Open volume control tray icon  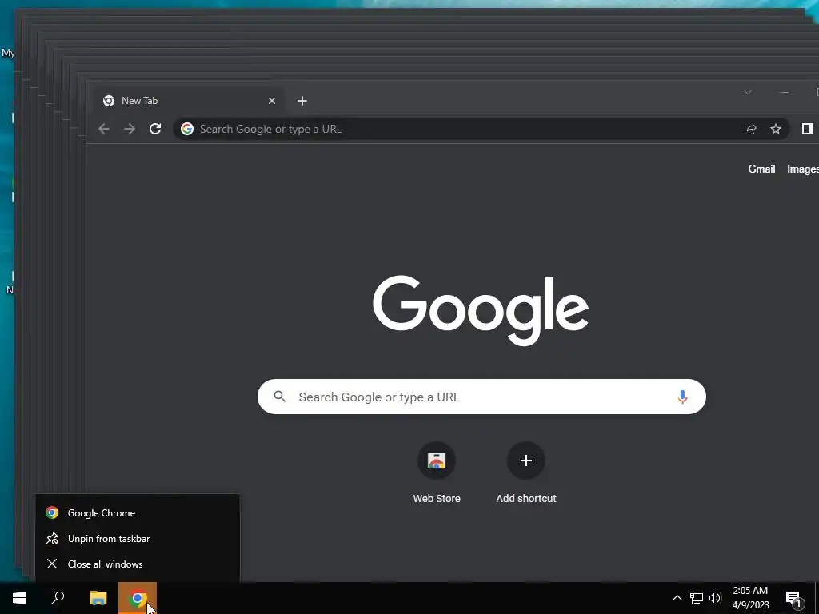point(715,598)
